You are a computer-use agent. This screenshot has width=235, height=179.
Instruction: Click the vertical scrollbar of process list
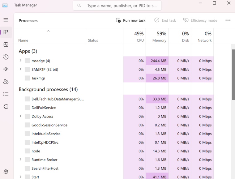[233, 74]
